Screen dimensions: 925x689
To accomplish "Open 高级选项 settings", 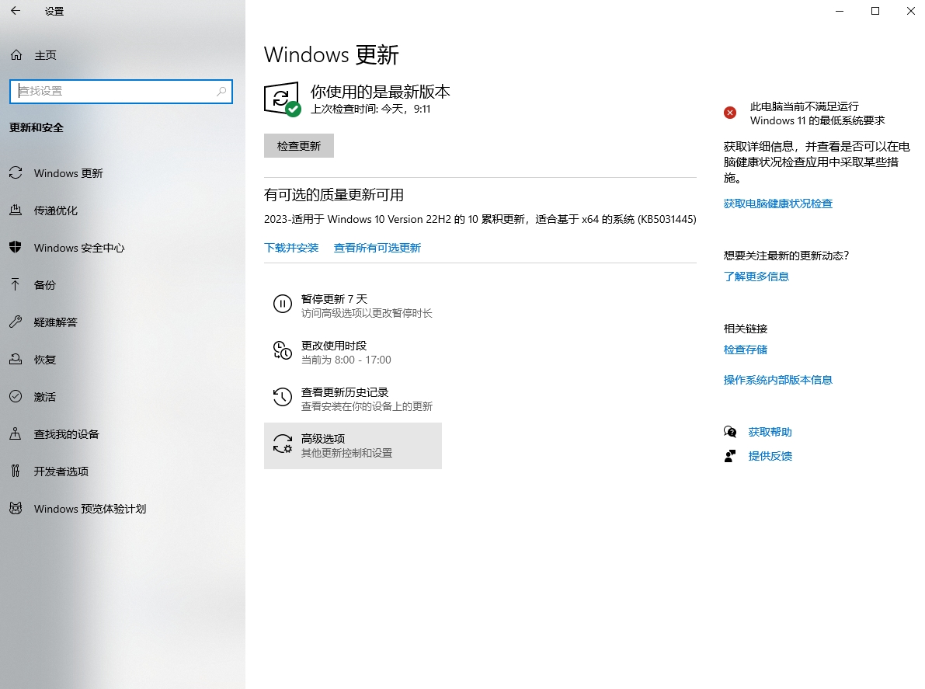I will (x=353, y=445).
